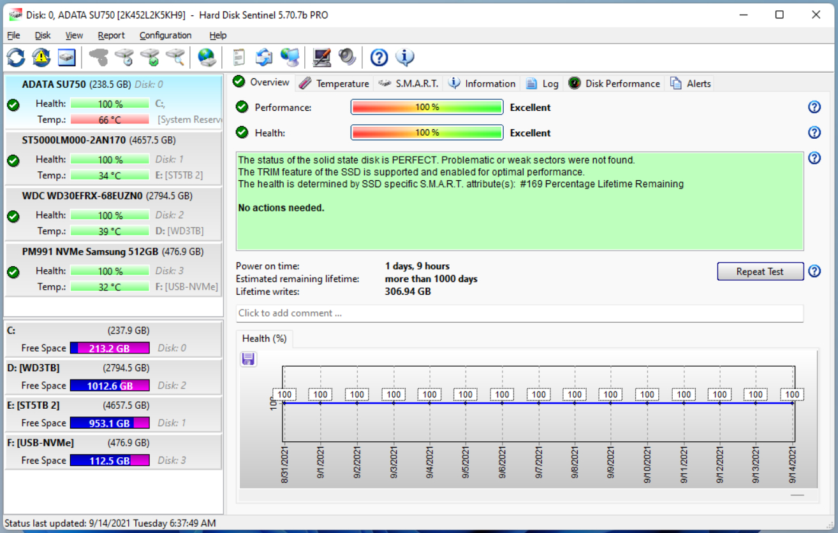Select the ADATA SU750 disk entry
838x533 pixels.
pyautogui.click(x=114, y=101)
